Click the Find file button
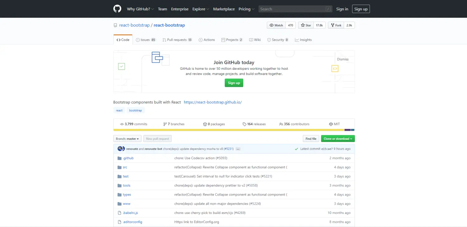Viewport: 467px width, 227px height. 311,139
